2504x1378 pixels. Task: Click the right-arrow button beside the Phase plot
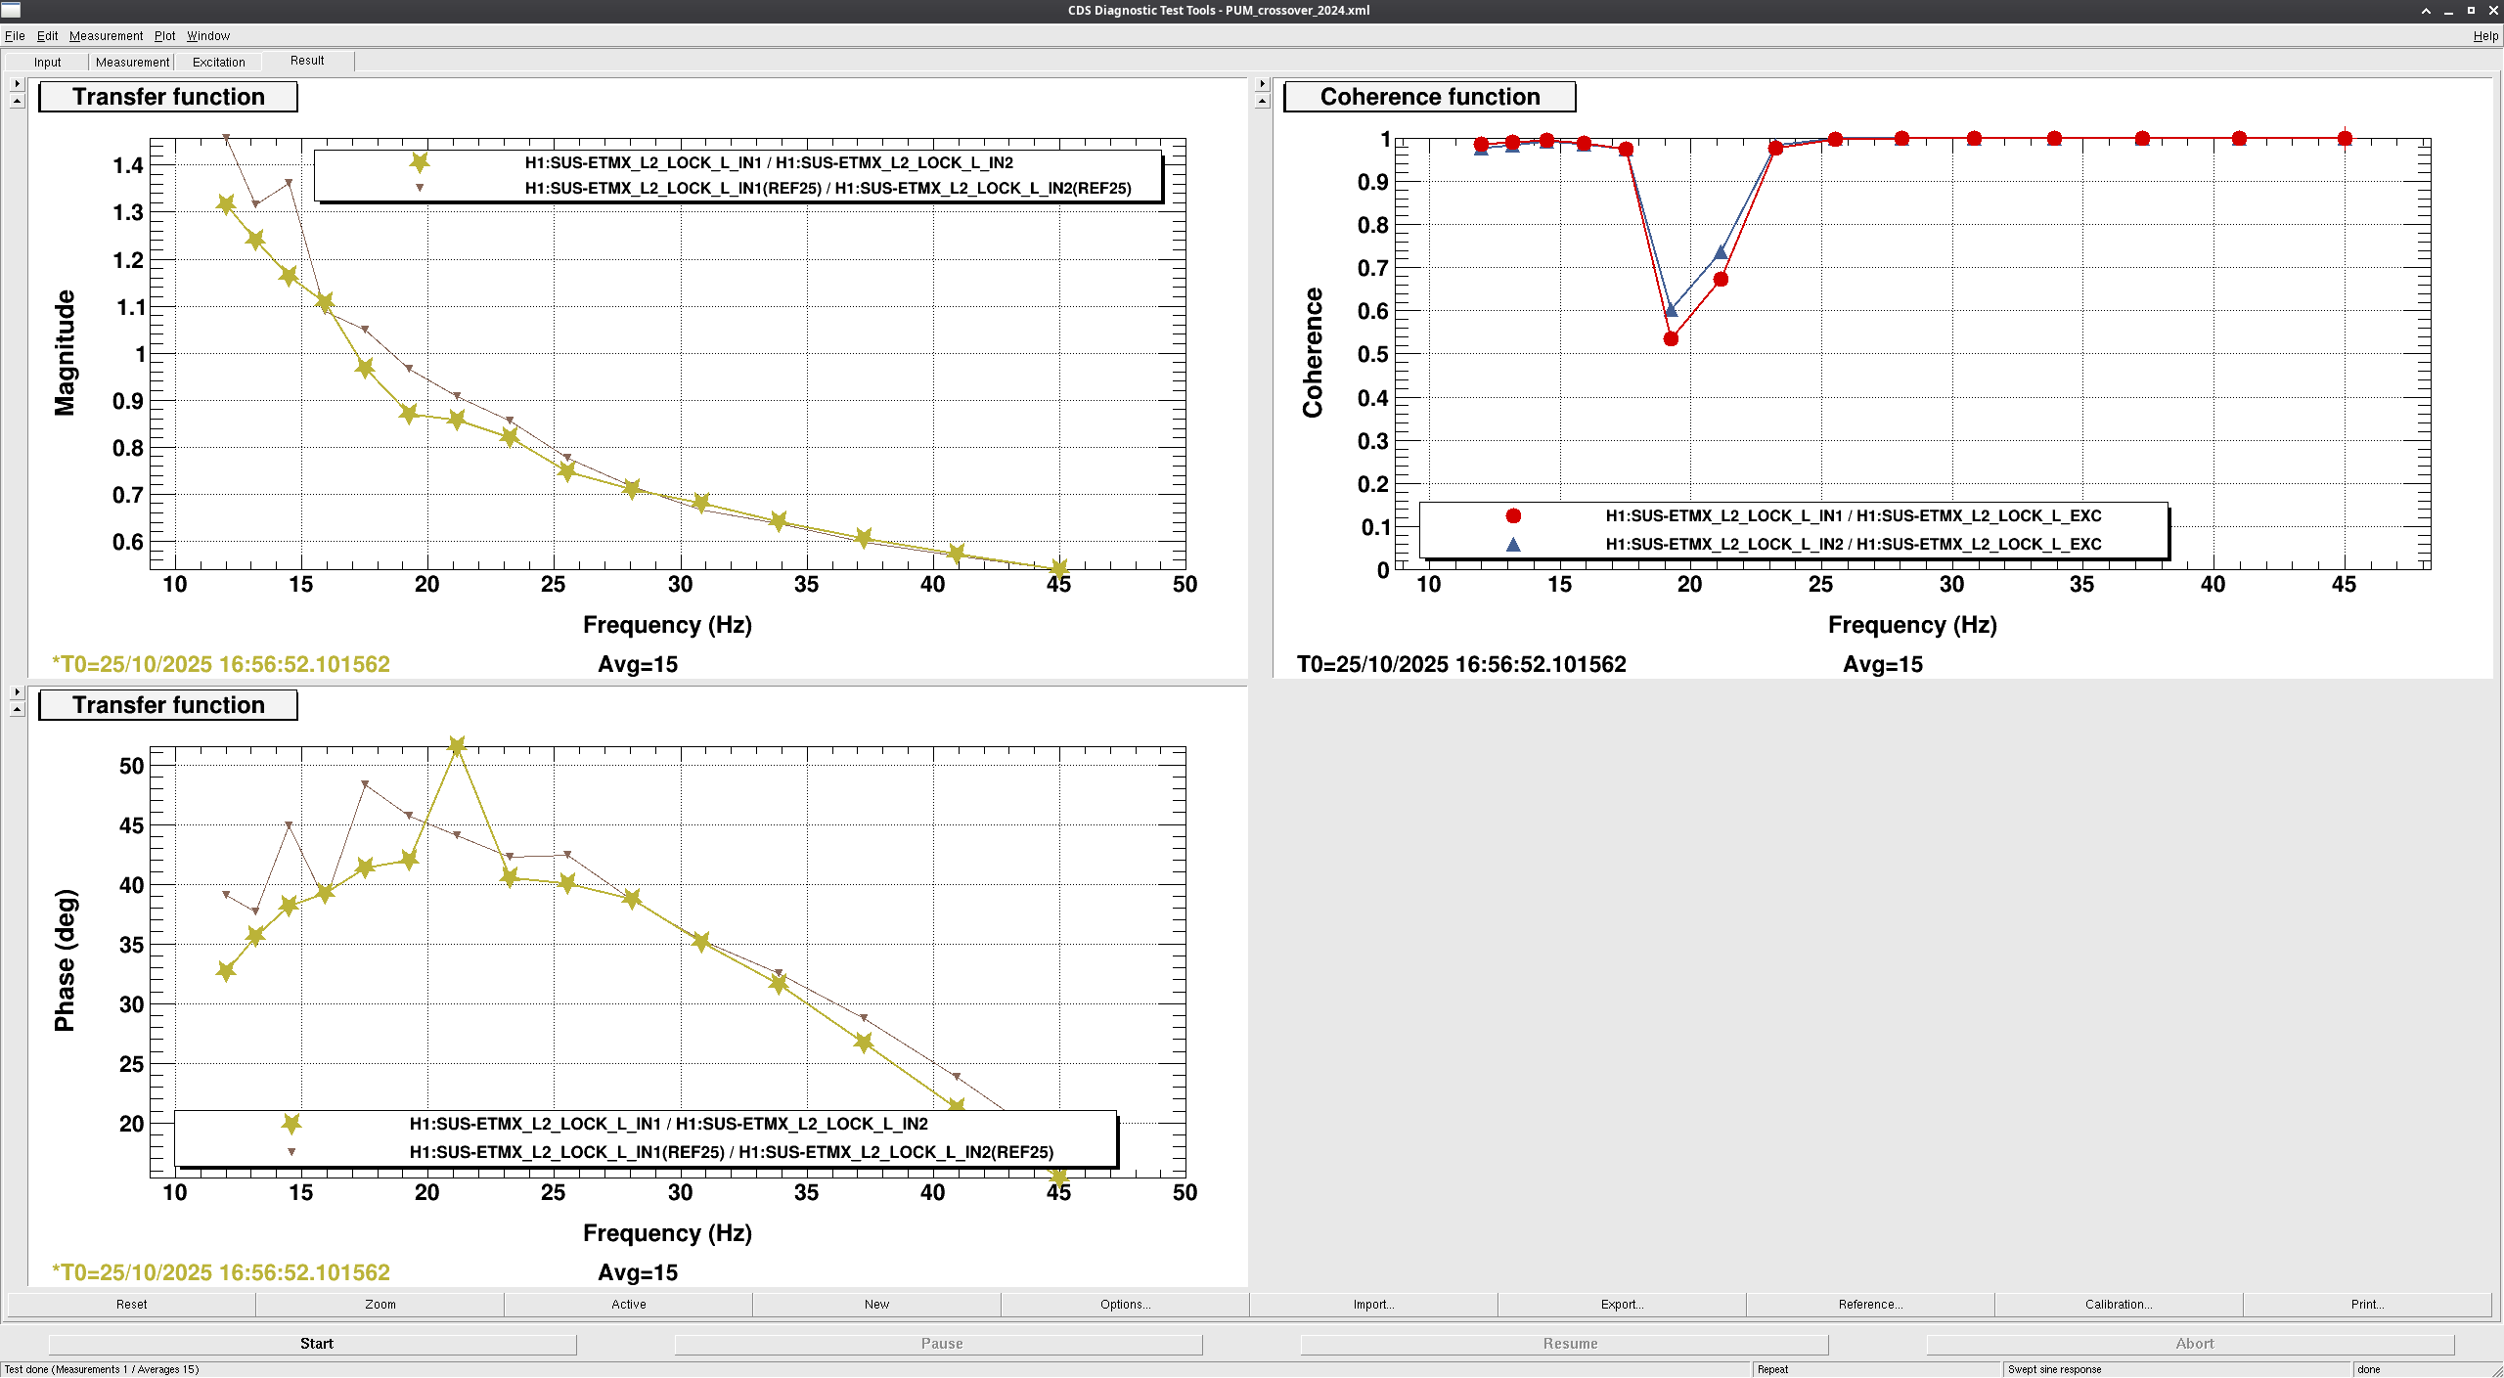click(17, 692)
